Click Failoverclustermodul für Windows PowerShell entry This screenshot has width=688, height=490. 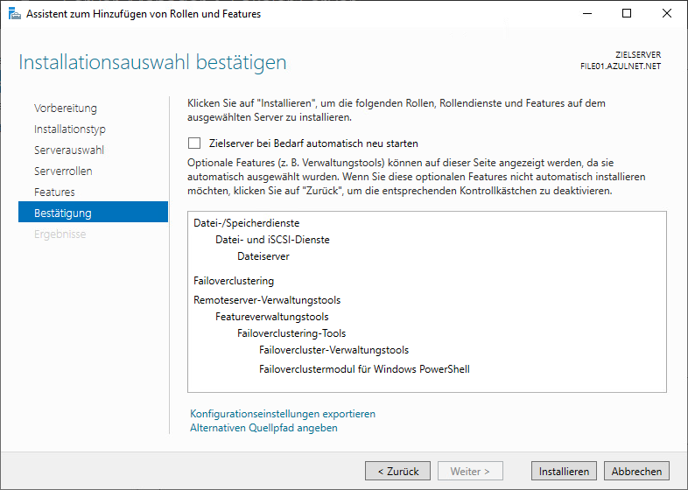[364, 369]
